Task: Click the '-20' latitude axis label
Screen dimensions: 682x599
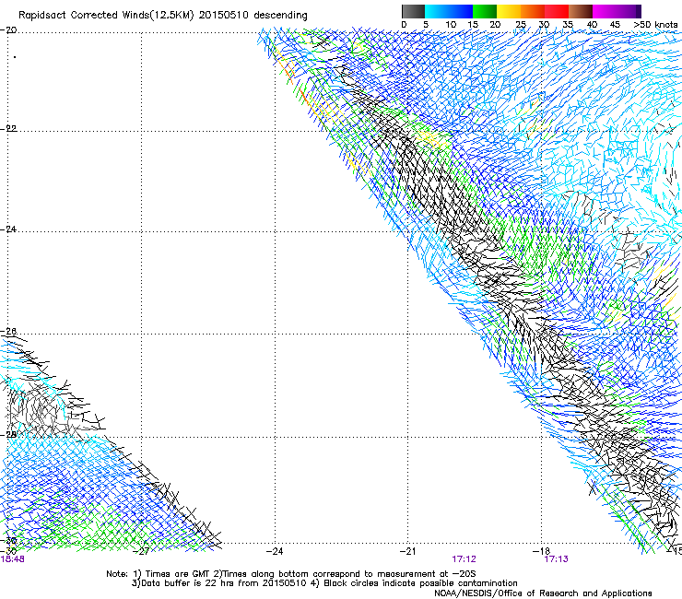Action: click(x=8, y=30)
